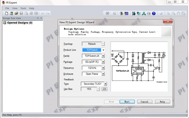This screenshot has height=118, width=189.
Task: Open the File menu
Action: pos(7,8)
